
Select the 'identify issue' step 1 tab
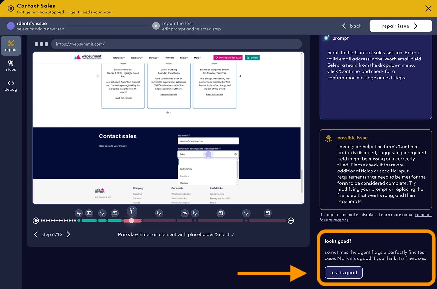(x=36, y=26)
